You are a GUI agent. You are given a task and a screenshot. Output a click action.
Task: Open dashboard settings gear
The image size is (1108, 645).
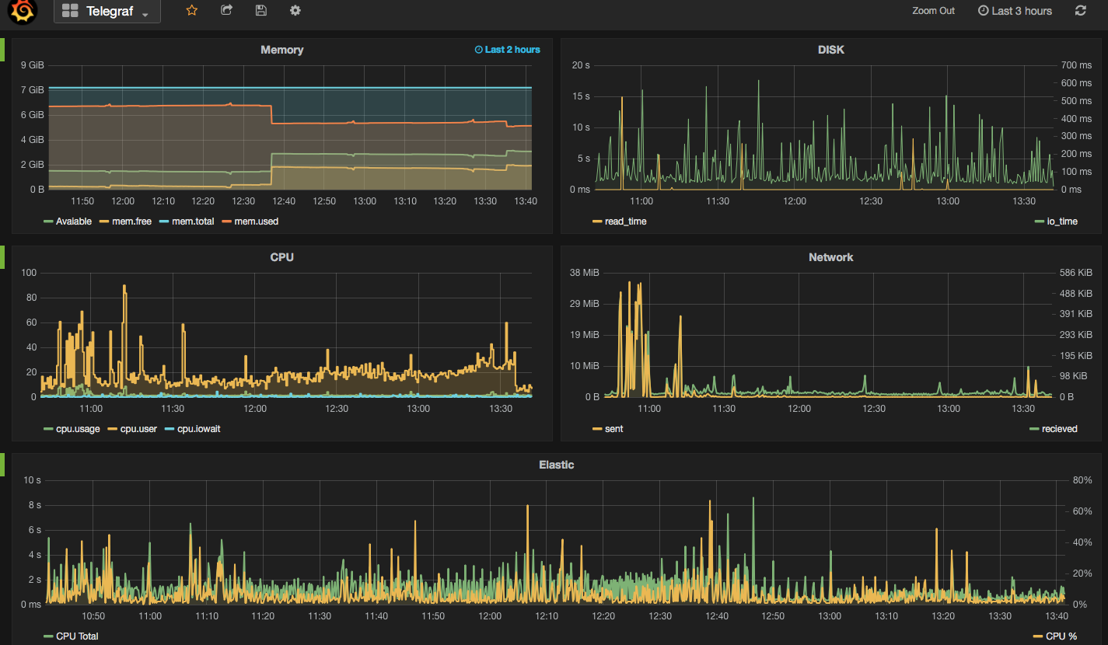point(295,11)
